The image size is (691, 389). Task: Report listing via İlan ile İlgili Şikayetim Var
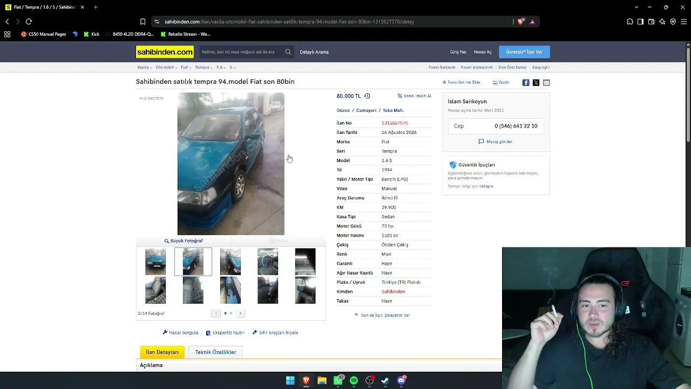click(x=382, y=315)
